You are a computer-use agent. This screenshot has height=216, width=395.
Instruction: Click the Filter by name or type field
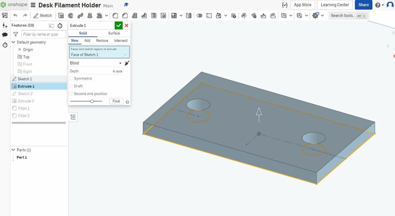tap(44, 34)
